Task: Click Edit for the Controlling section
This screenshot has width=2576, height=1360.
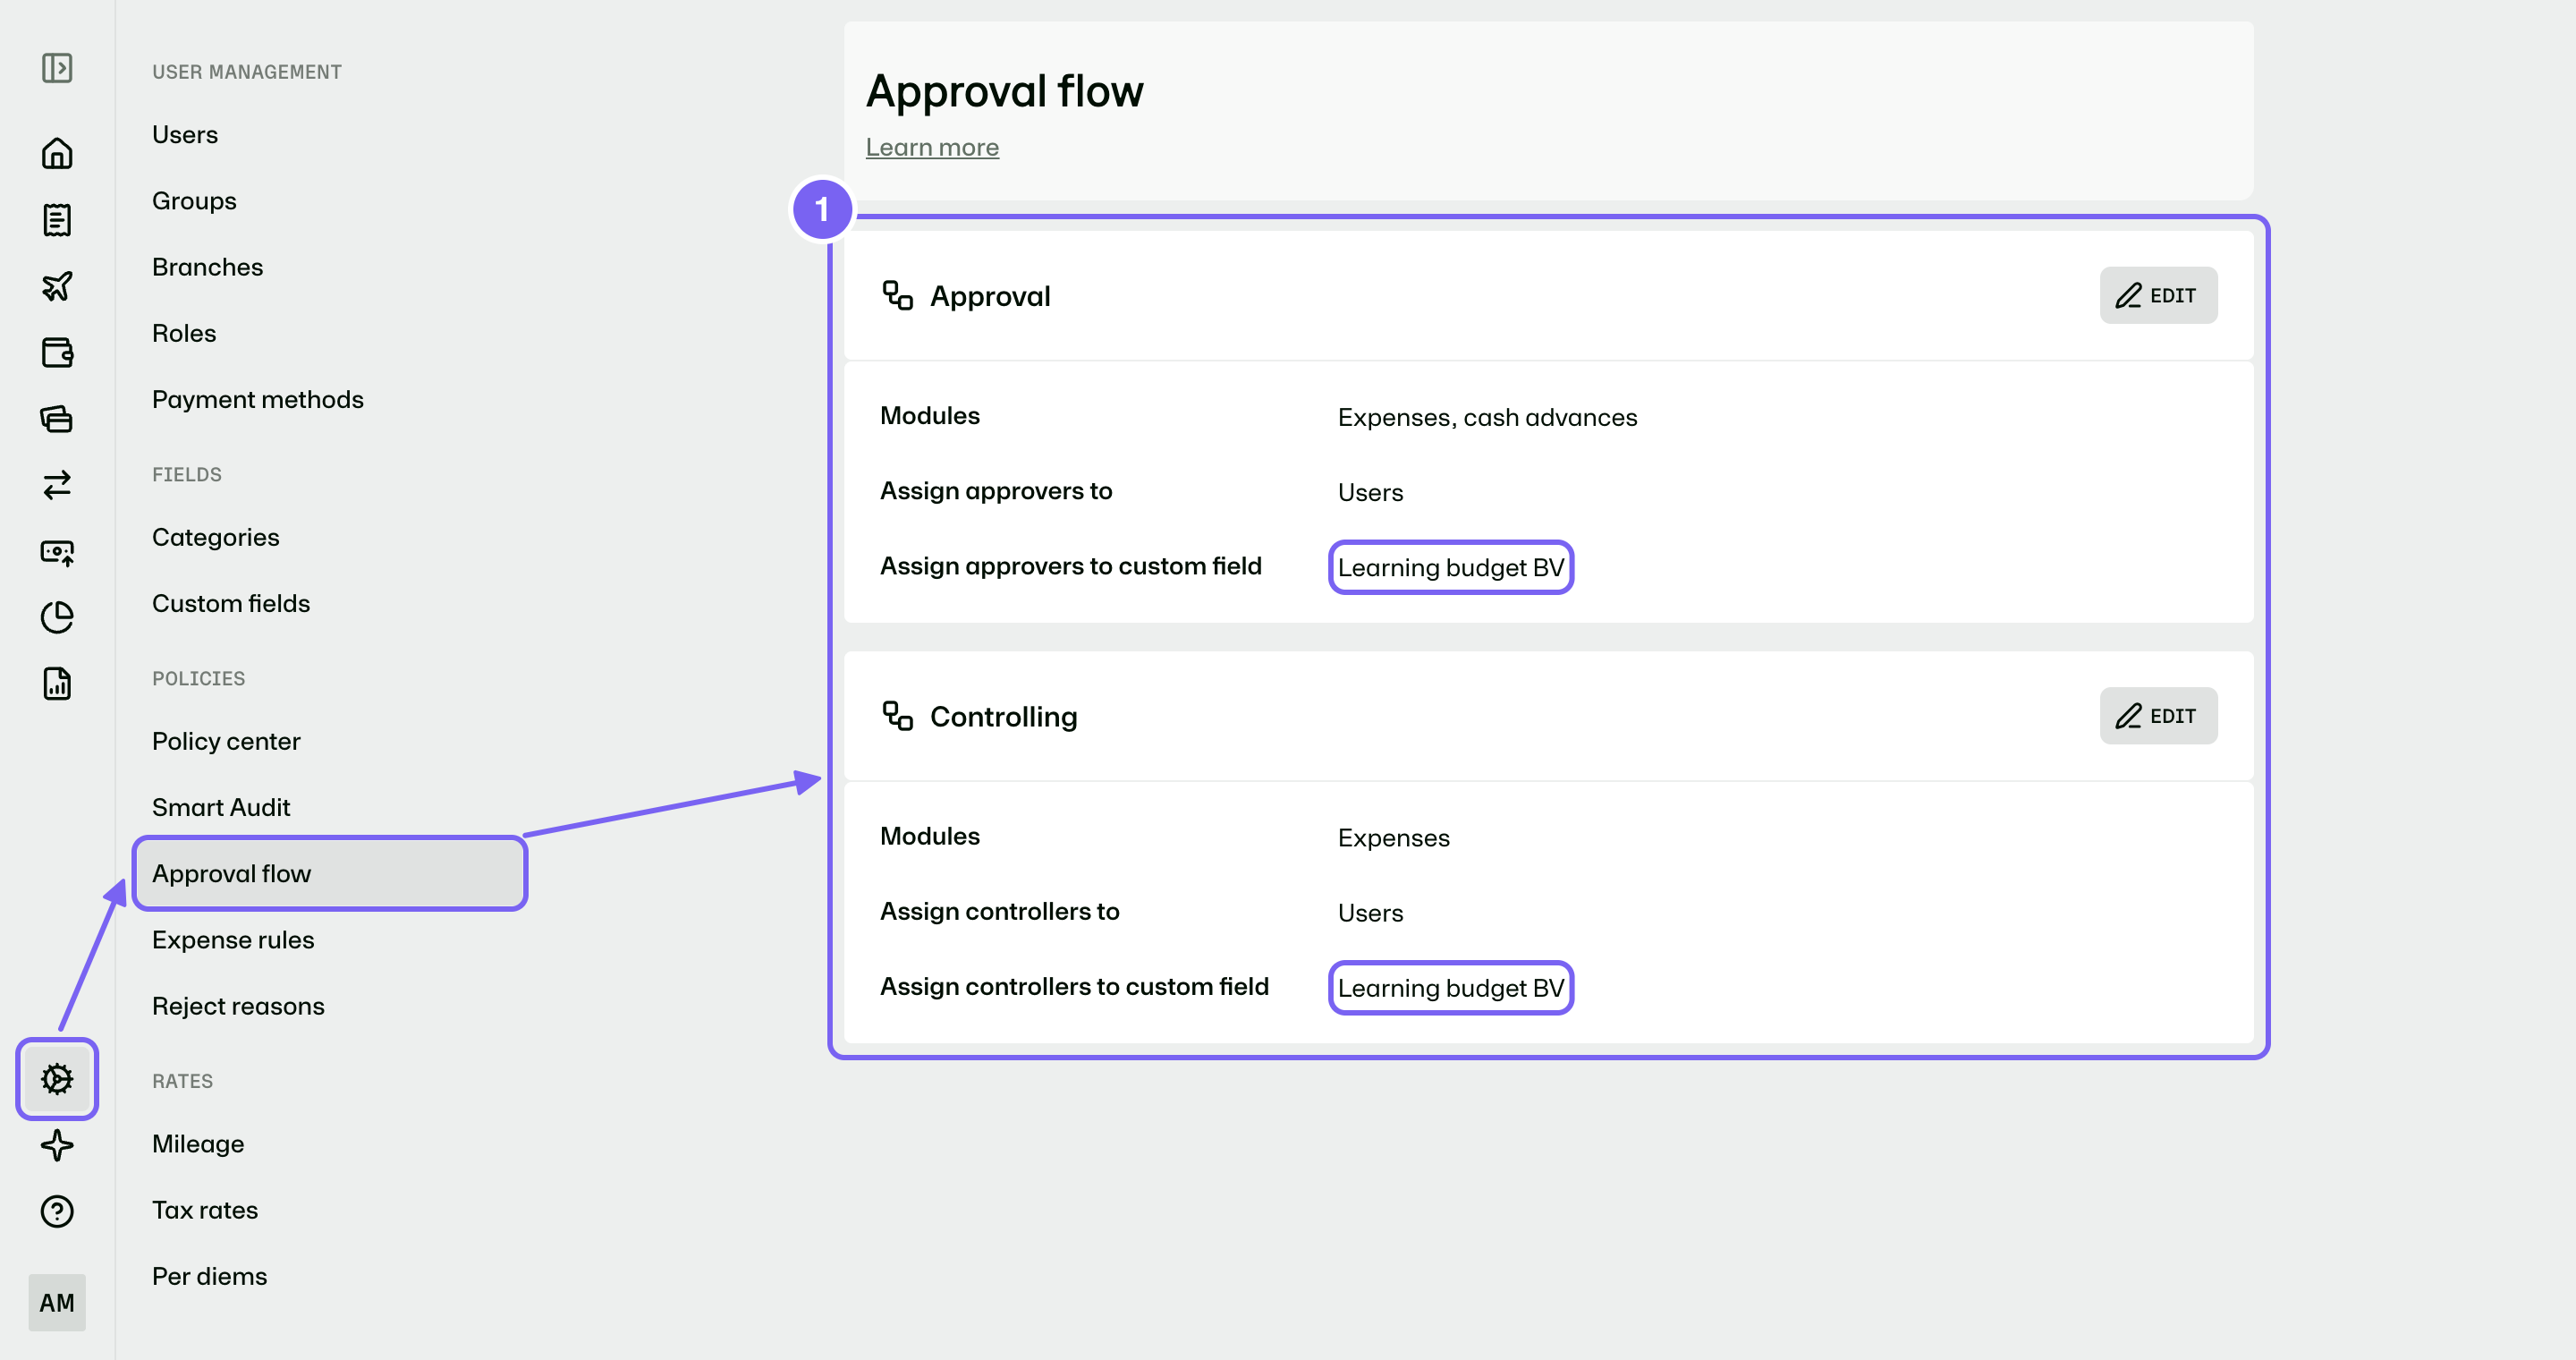Action: (x=2158, y=715)
